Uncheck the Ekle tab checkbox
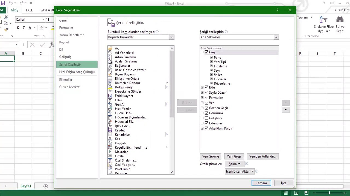This screenshot has width=350, height=196. point(206,87)
